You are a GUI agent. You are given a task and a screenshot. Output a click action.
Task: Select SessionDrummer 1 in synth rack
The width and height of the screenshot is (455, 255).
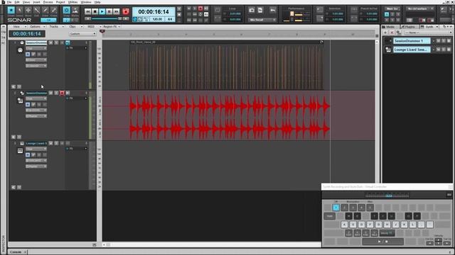[412, 41]
